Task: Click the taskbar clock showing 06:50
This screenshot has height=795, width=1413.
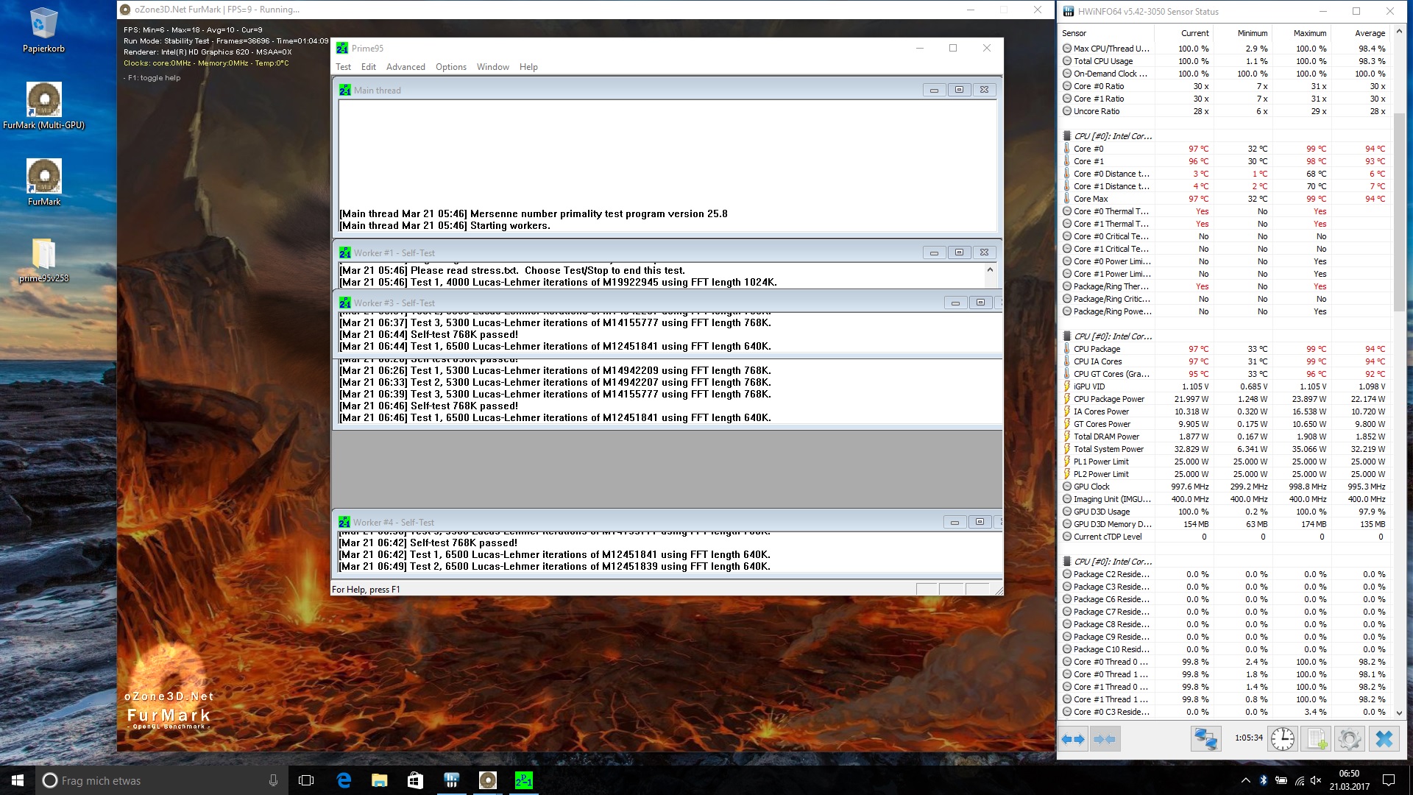Action: [x=1349, y=780]
